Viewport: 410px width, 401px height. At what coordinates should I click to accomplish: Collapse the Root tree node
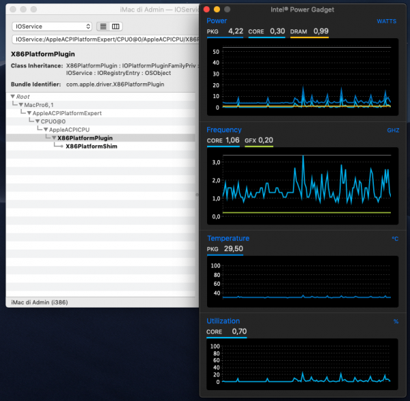[13, 97]
